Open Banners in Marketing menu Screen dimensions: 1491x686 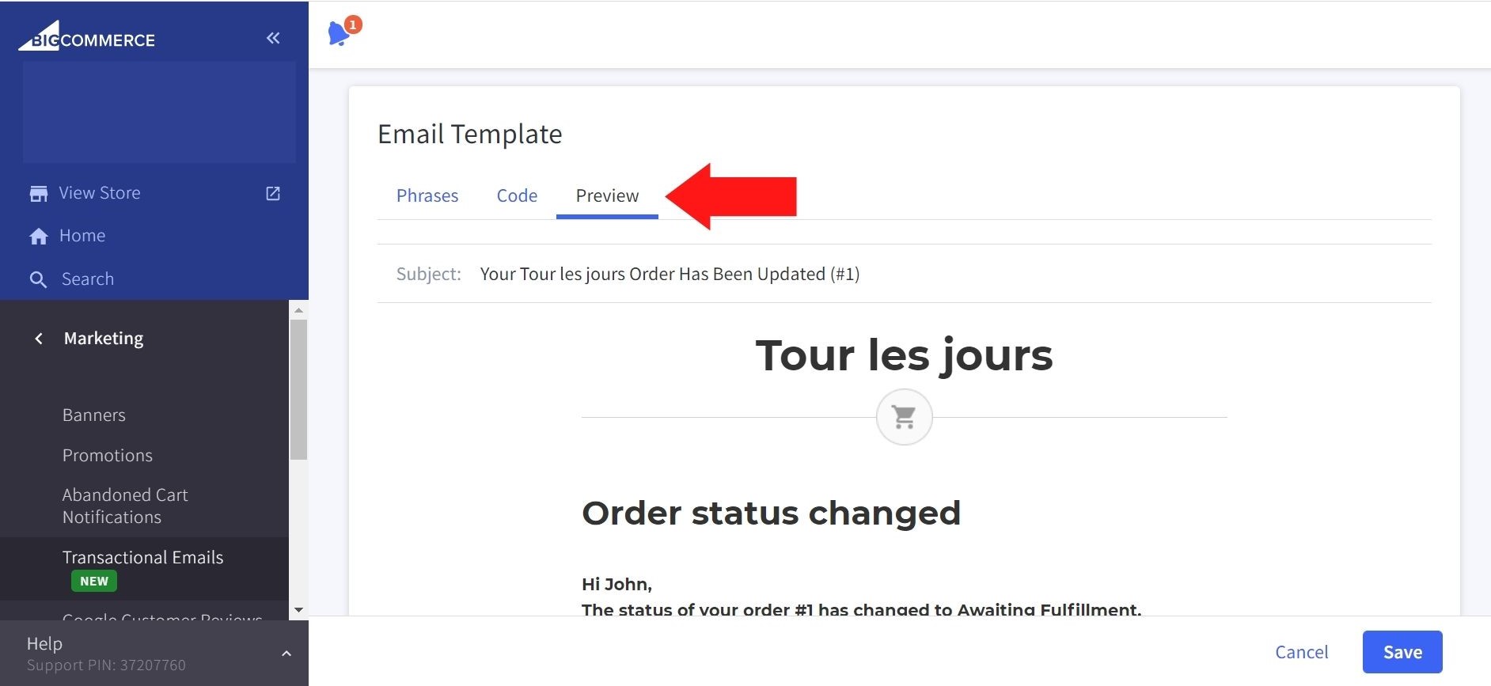pos(94,415)
